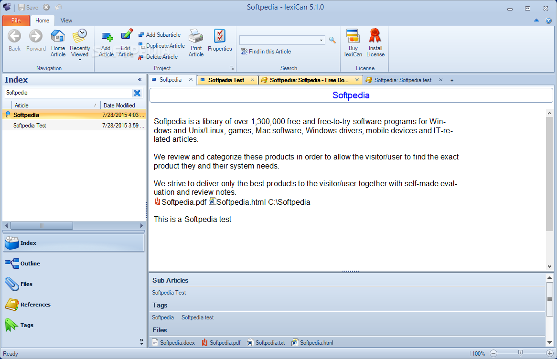Collapse the ribbon with the blue arrow
This screenshot has height=359, width=557.
coord(536,21)
